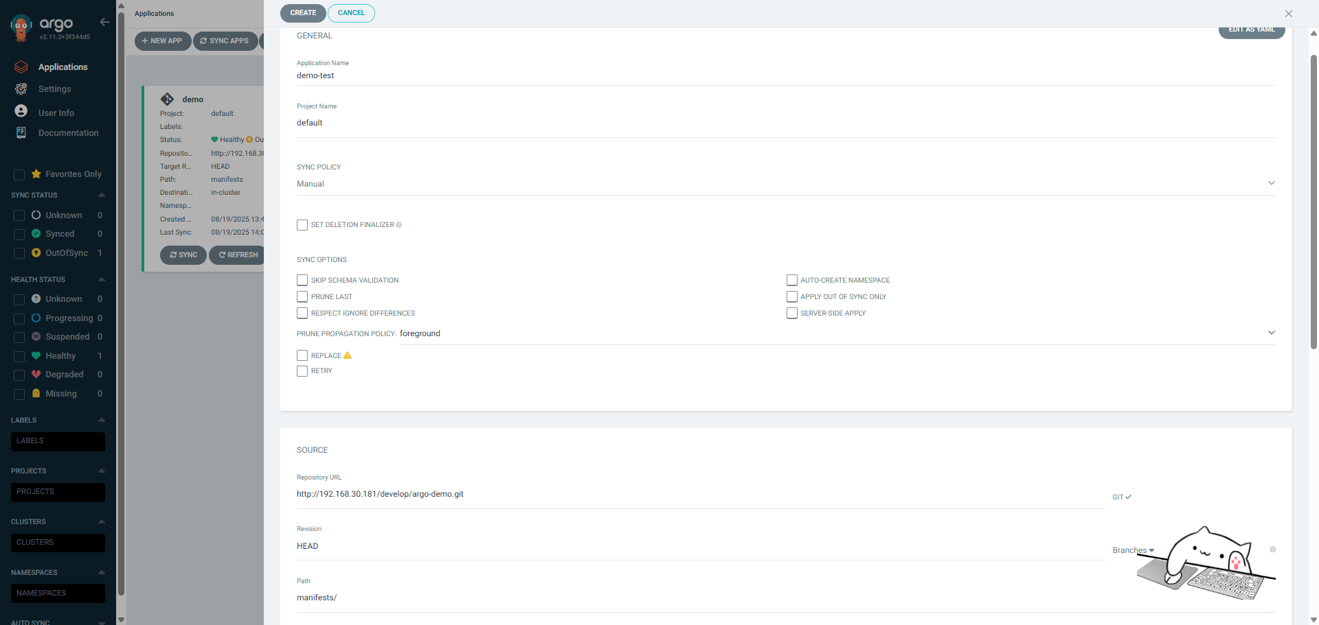Click the demo app git icon

[x=167, y=99]
